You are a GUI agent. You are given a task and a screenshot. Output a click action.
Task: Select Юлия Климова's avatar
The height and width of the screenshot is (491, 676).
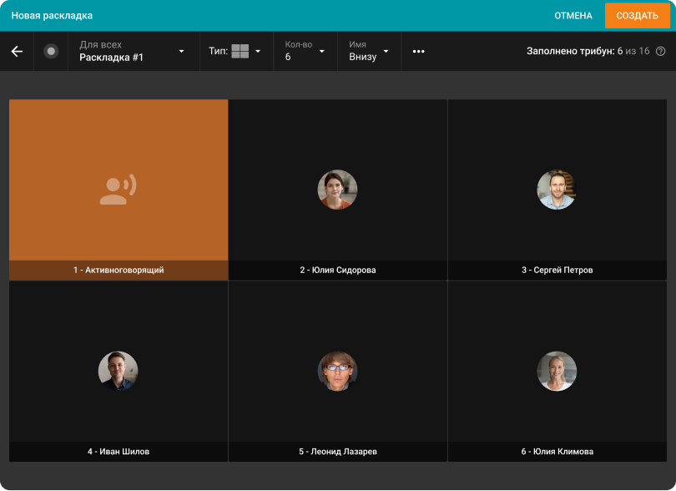[x=557, y=371]
